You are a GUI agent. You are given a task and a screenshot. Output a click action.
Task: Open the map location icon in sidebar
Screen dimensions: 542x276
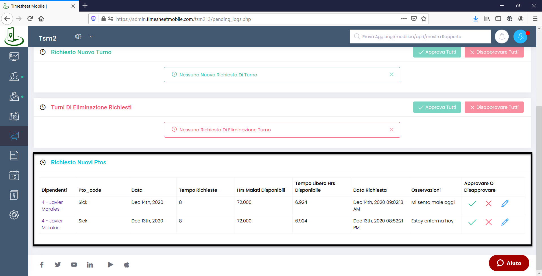14,96
